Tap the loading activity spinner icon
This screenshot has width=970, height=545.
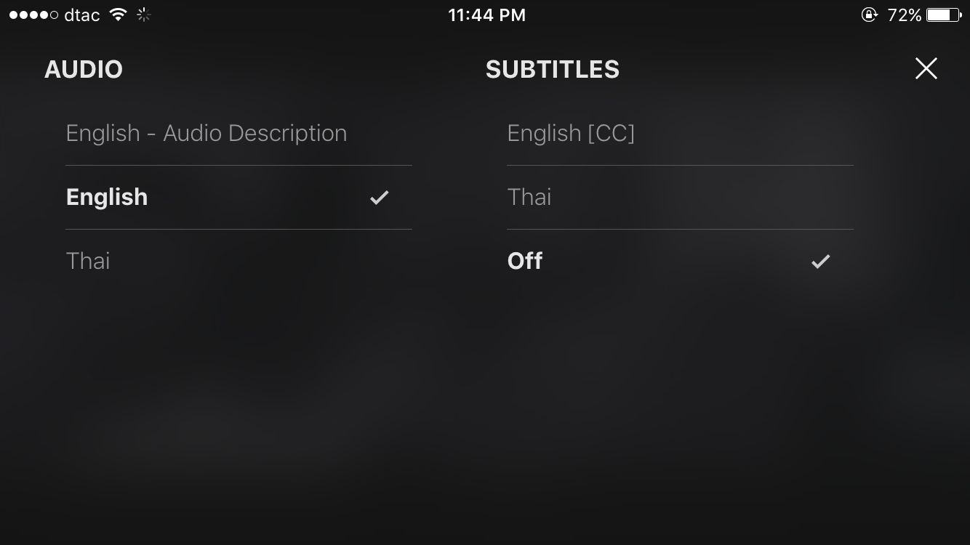[x=144, y=15]
